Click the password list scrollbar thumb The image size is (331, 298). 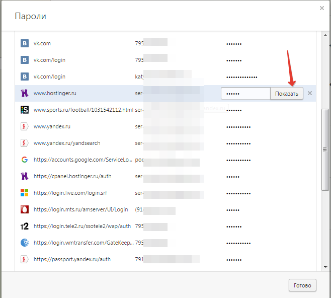(x=325, y=150)
